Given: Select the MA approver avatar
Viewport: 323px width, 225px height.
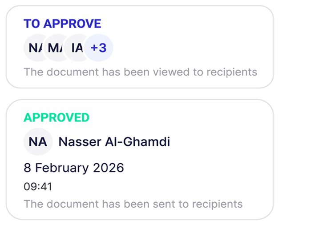Looking at the screenshot, I should tap(55, 48).
